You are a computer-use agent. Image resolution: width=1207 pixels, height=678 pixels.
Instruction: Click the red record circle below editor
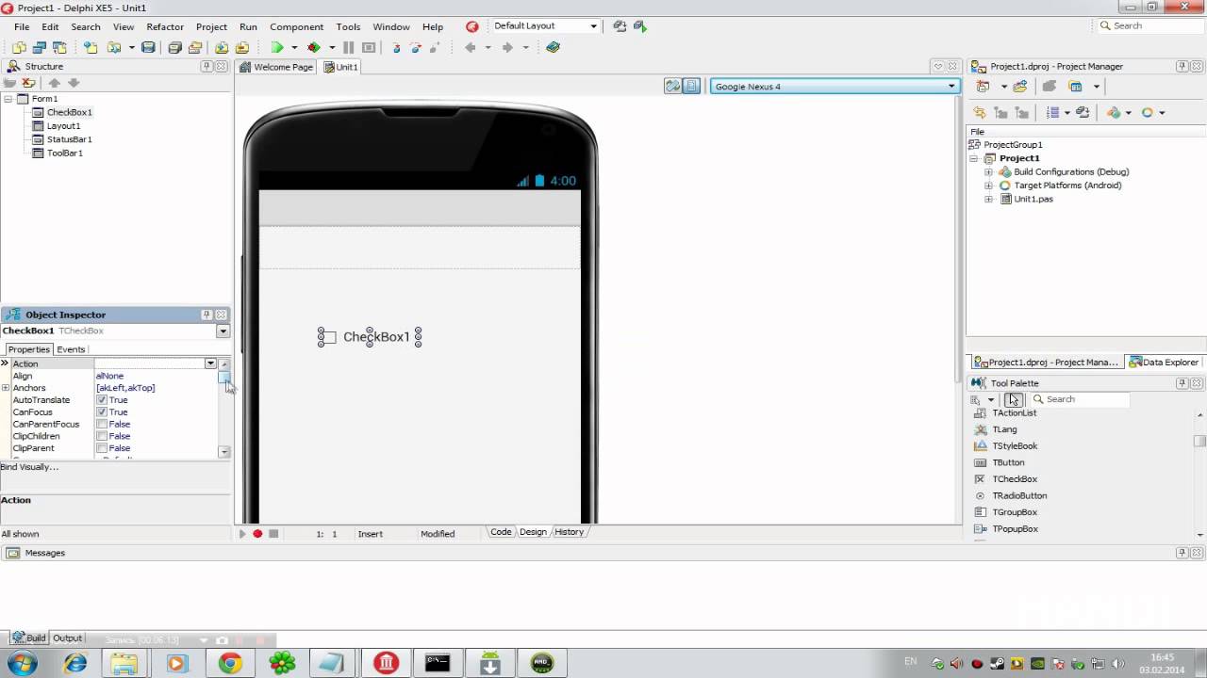pos(257,534)
